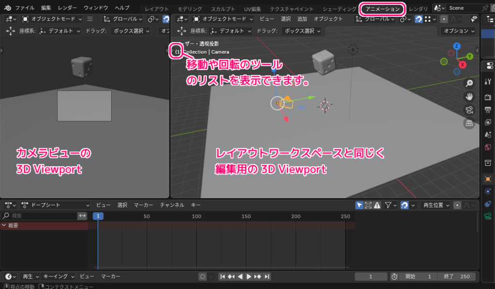Toggle proportional editing in the viewport header
The width and height of the screenshot is (495, 289).
pyautogui.click(x=444, y=19)
